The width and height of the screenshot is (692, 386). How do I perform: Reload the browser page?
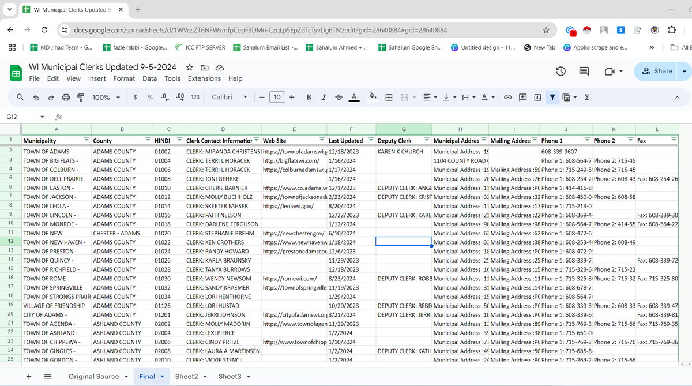45,30
